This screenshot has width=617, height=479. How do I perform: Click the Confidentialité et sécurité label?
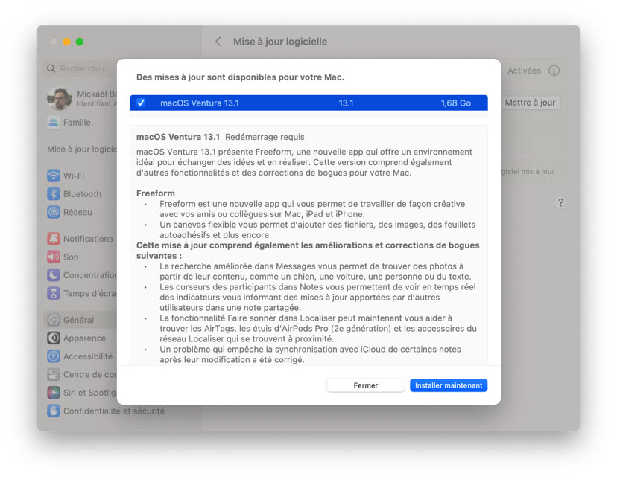pyautogui.click(x=114, y=411)
